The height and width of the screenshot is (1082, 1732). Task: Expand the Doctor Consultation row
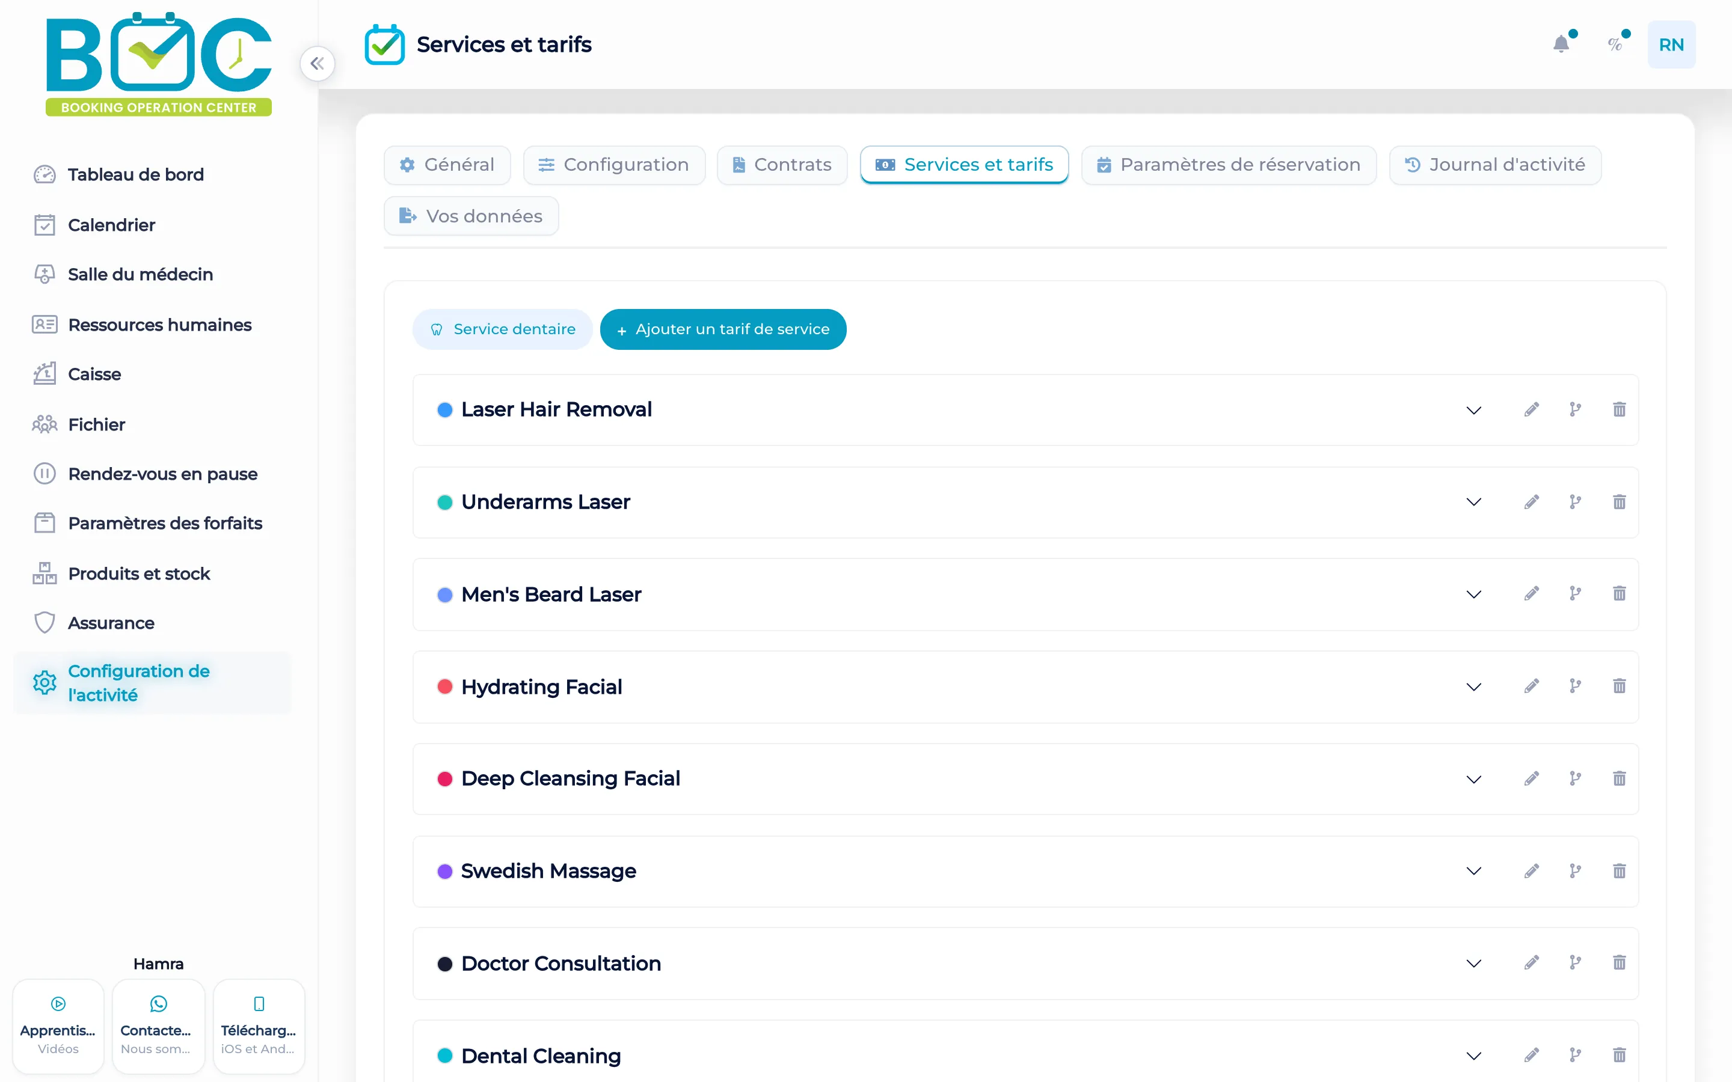point(1473,964)
